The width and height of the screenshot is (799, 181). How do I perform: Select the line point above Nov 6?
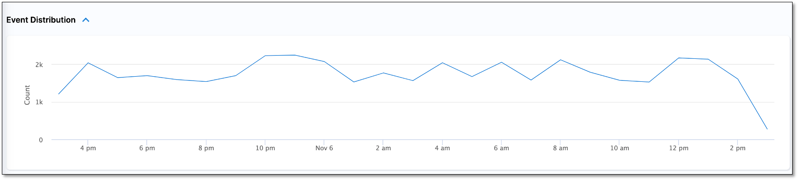coord(324,62)
